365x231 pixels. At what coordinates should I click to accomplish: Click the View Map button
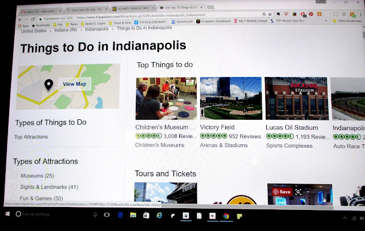pos(75,84)
